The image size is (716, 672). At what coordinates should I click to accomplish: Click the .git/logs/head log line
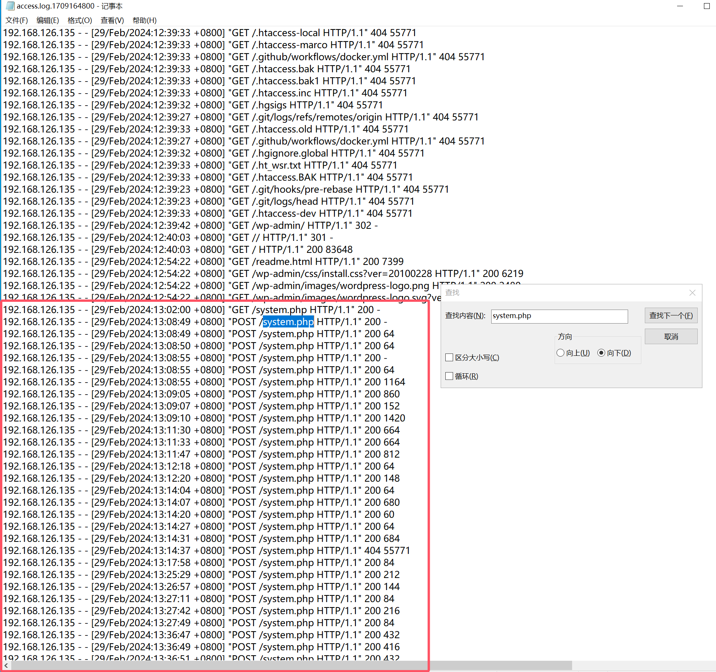pyautogui.click(x=209, y=202)
